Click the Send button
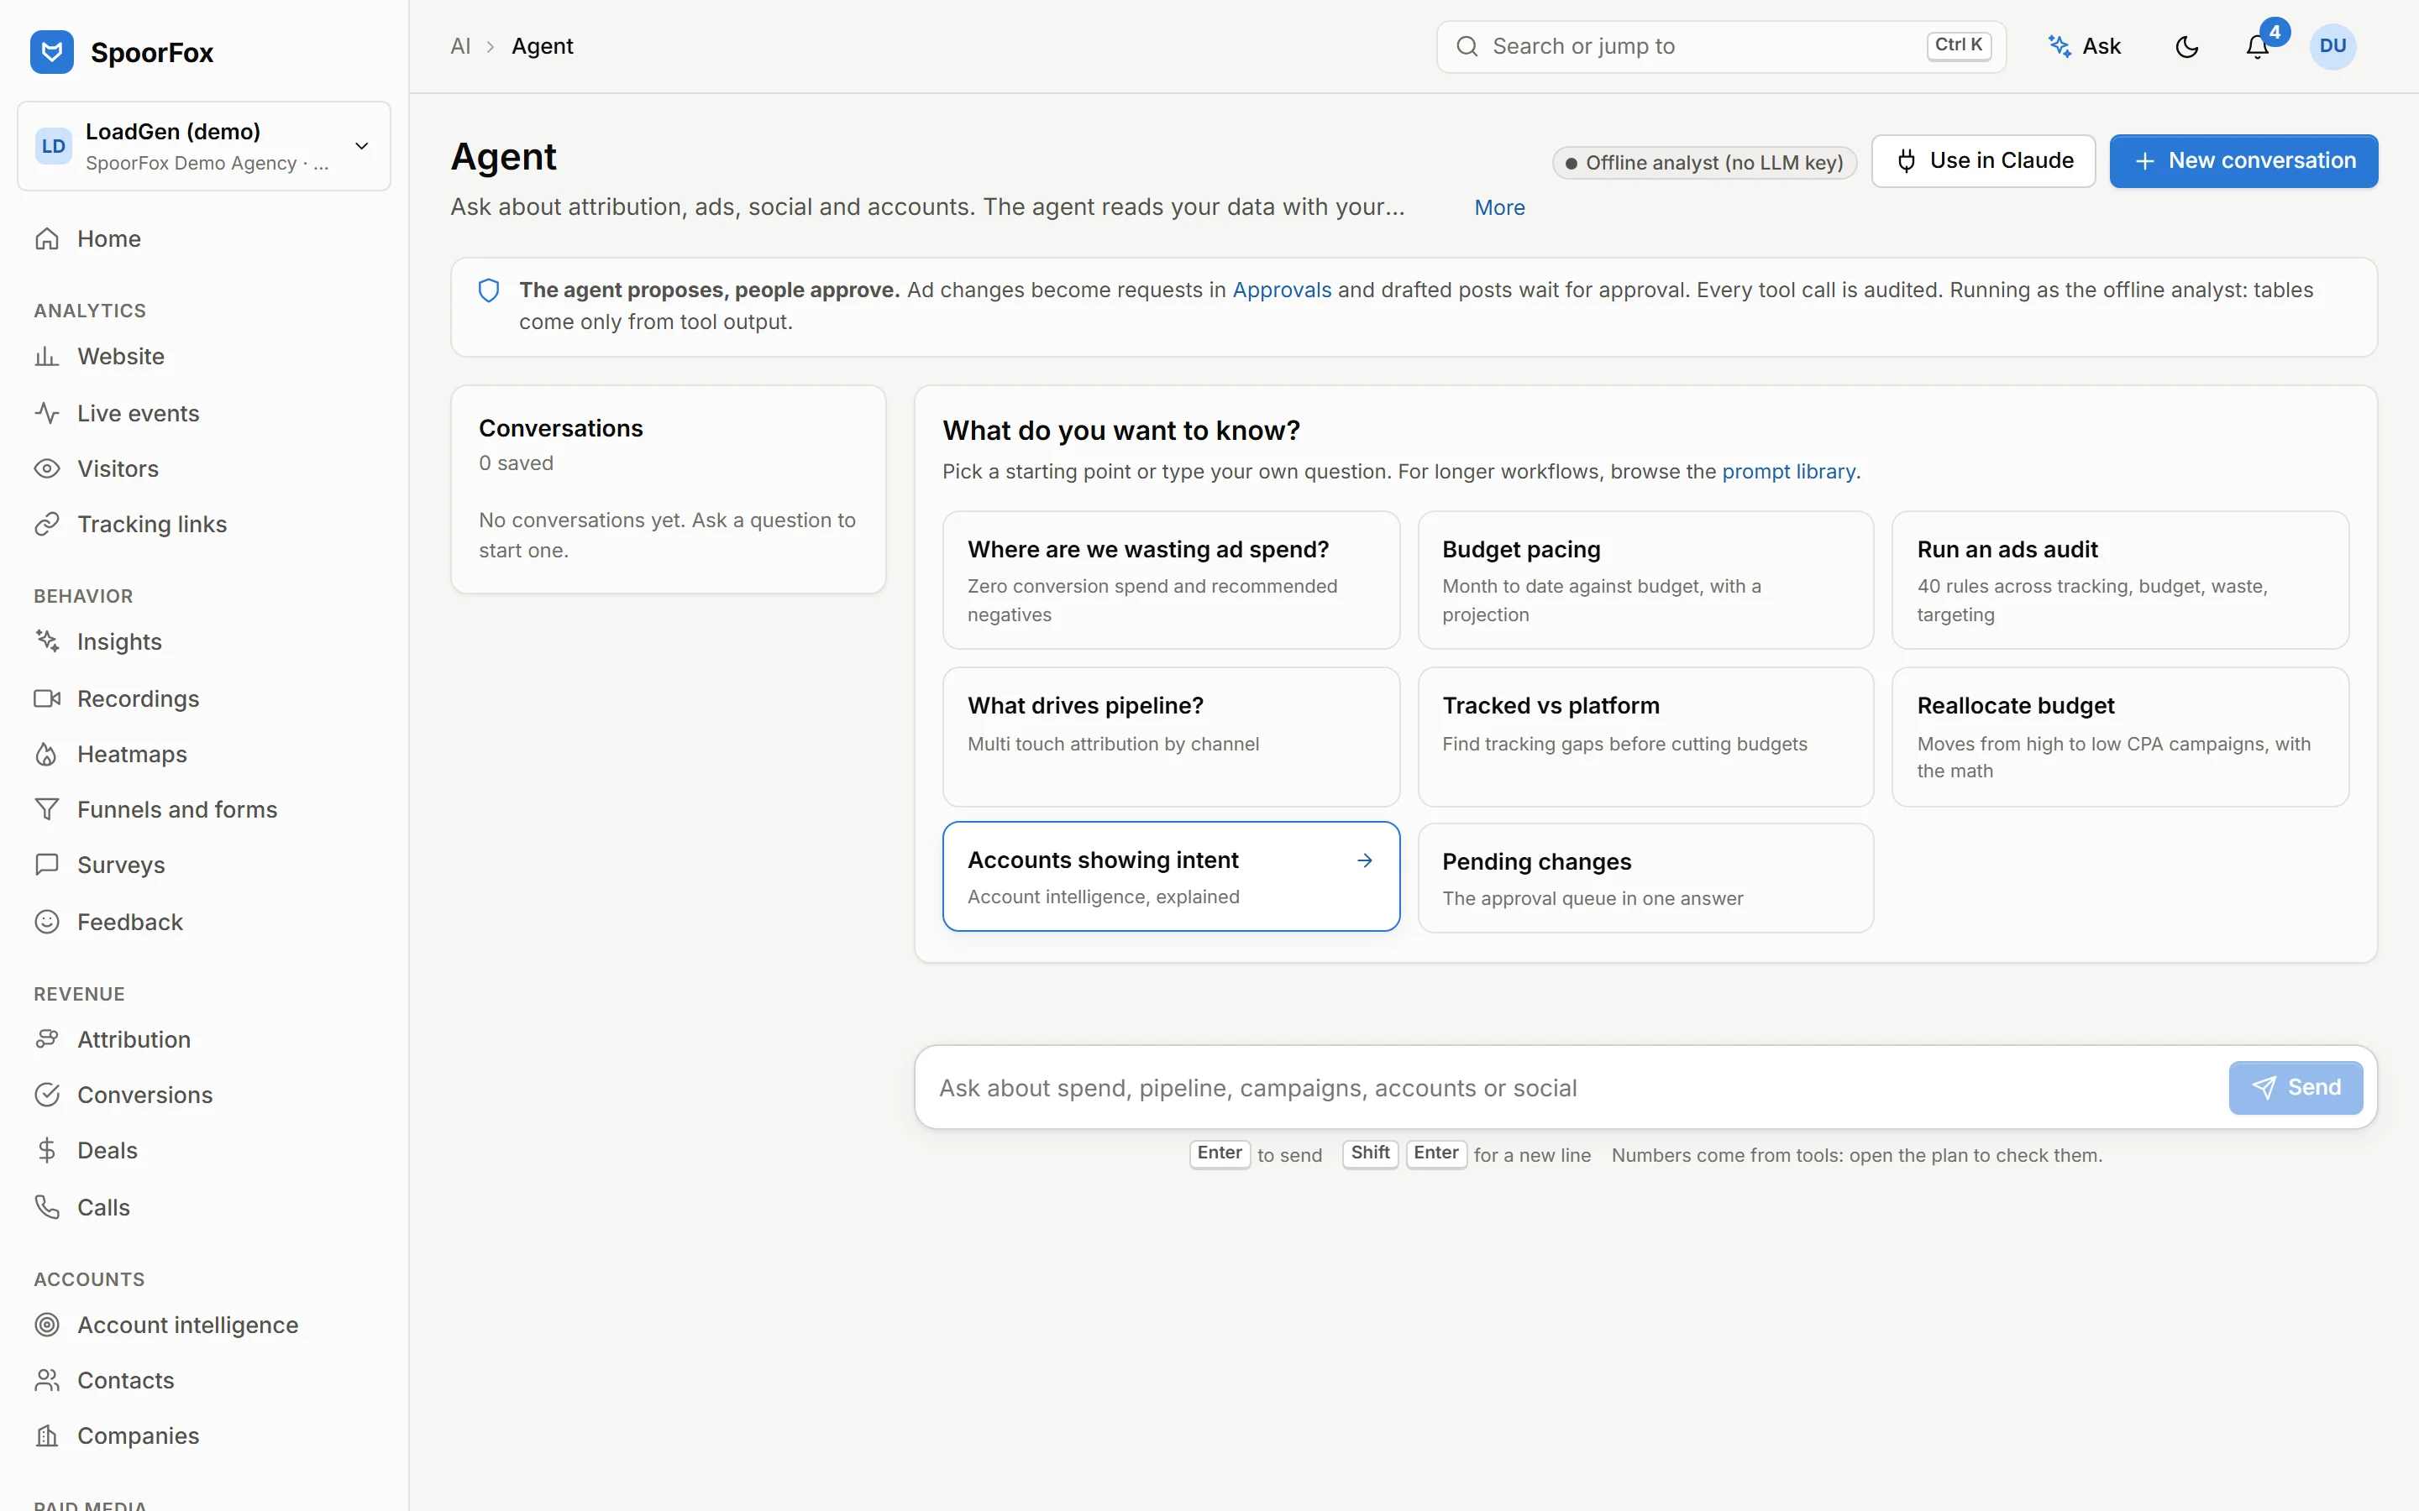The image size is (2419, 1511). 2296,1087
